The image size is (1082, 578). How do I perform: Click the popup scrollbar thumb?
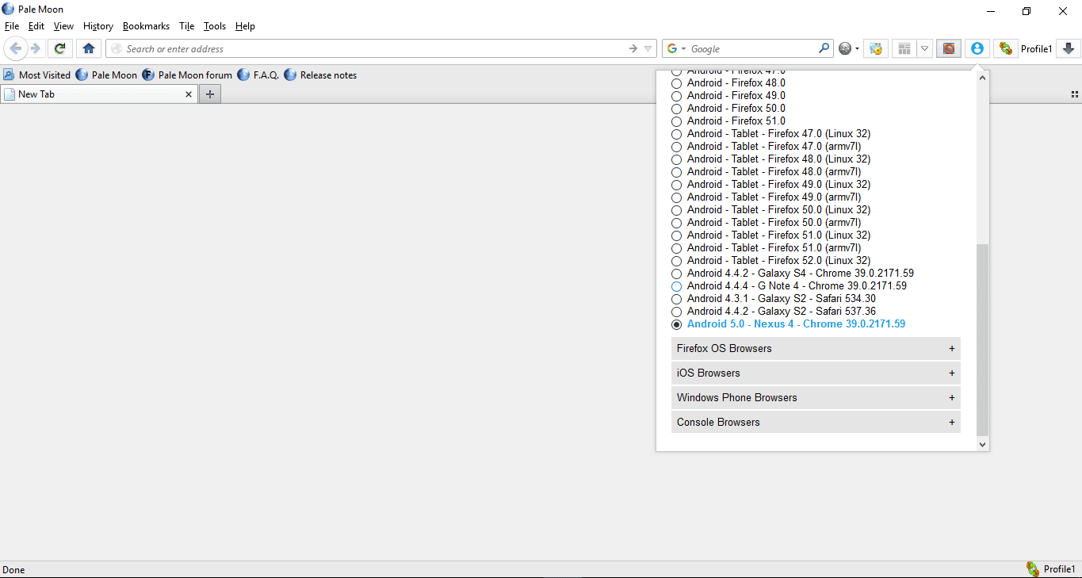[x=983, y=340]
